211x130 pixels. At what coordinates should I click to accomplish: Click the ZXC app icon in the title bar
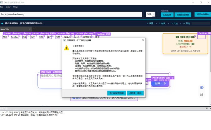(x=1, y=2)
